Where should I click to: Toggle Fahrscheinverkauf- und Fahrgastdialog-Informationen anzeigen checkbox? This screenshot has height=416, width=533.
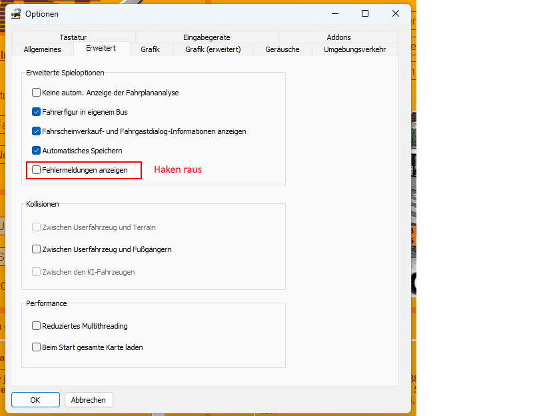37,131
